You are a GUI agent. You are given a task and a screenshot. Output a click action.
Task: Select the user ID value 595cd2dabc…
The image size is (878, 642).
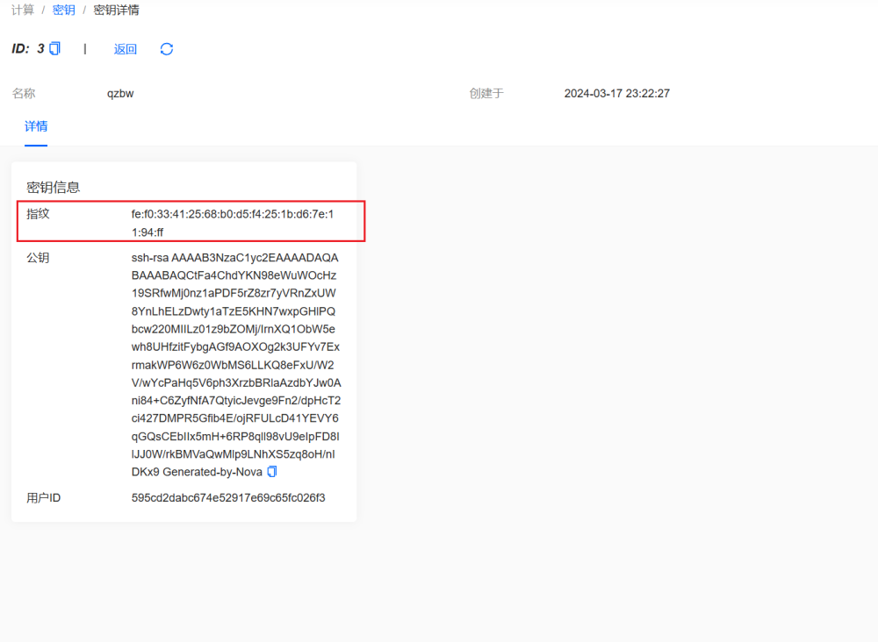pyautogui.click(x=228, y=498)
